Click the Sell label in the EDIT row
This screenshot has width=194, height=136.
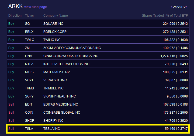(11, 104)
